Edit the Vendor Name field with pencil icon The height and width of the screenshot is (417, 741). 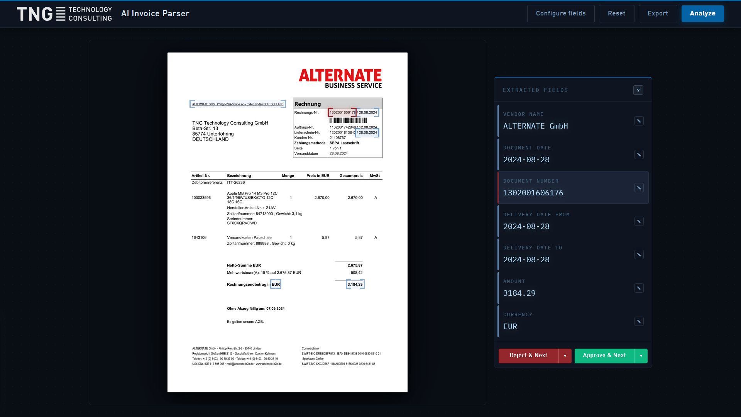coord(639,121)
